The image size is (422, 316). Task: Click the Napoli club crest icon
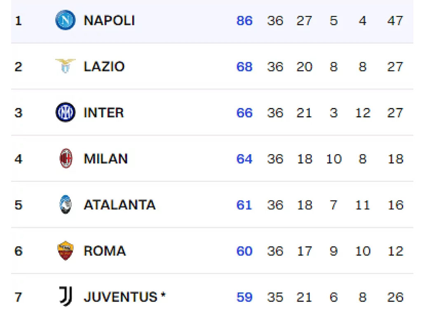(x=66, y=20)
